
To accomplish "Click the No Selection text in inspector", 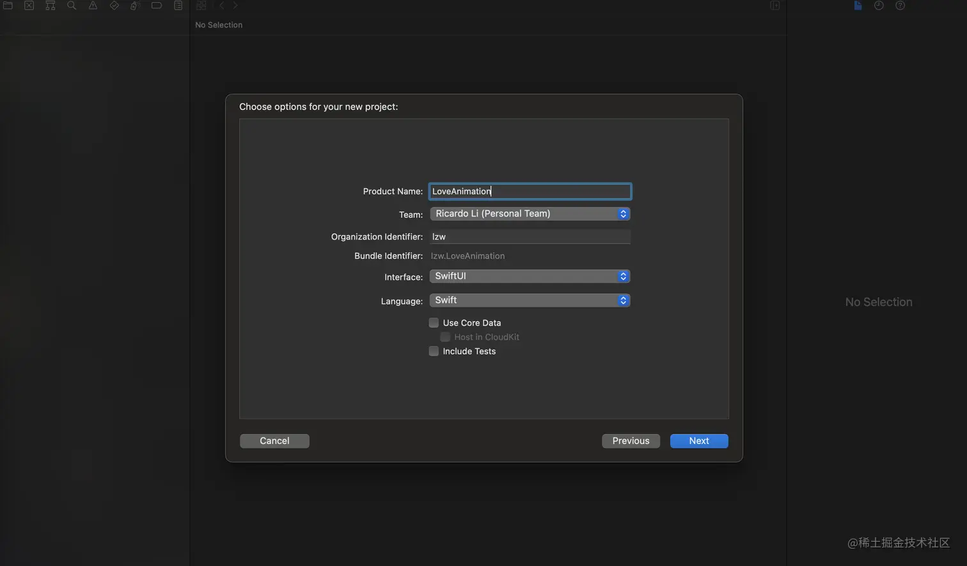I will coord(879,302).
